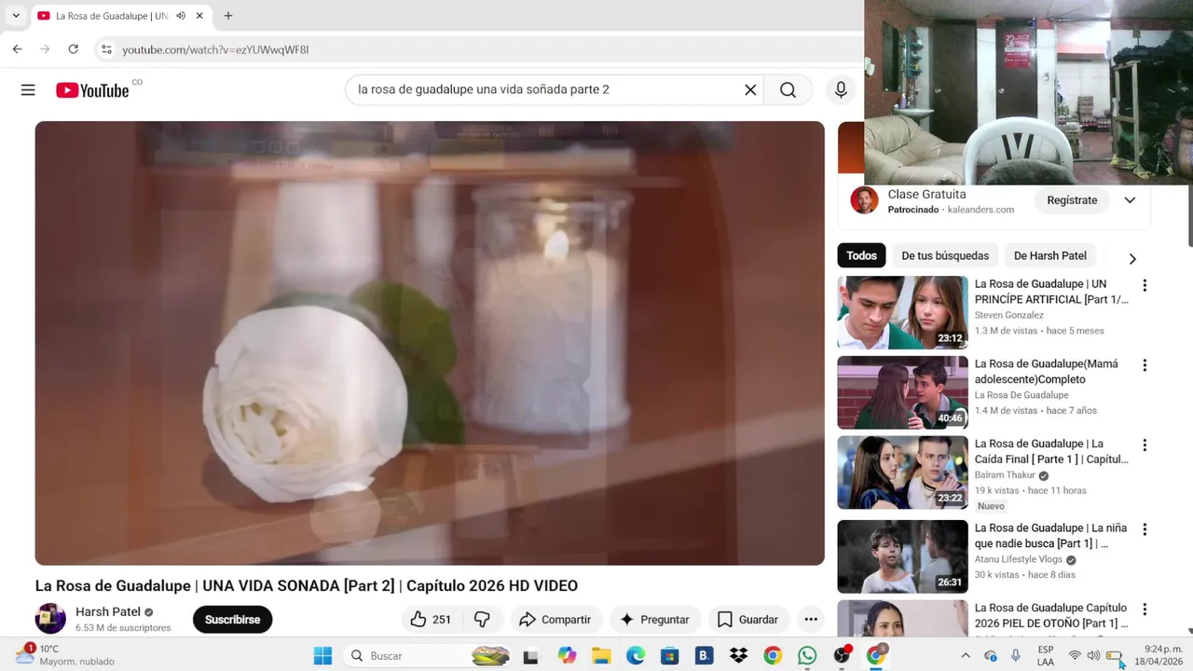Click the taskbar Buscar search box

429,656
